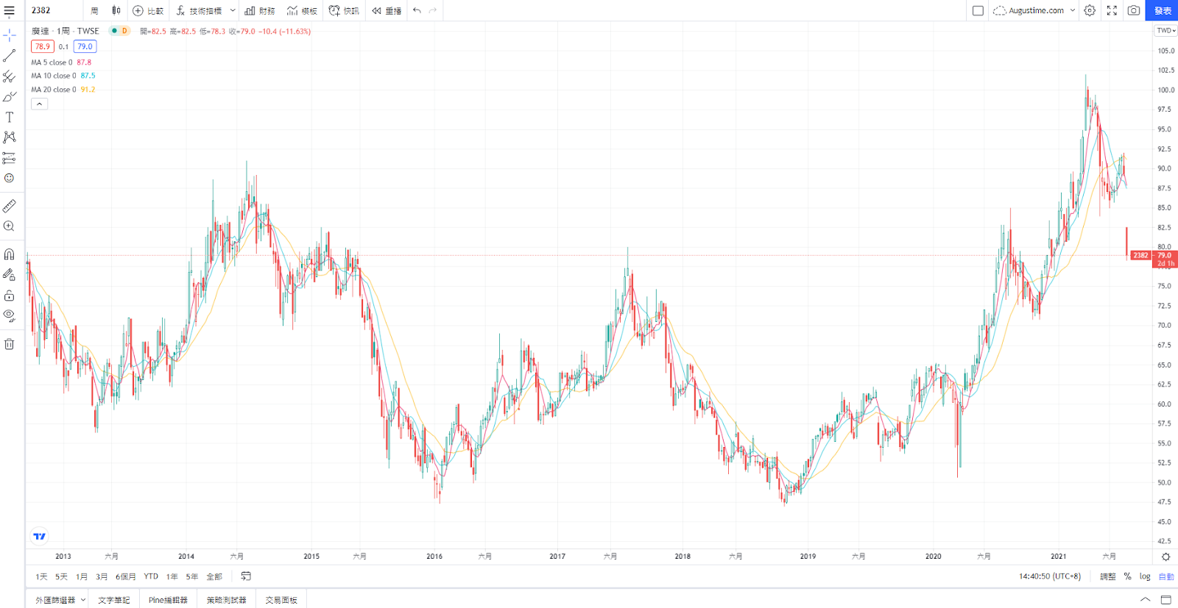Collapse the indicator legend arrow

coord(40,104)
